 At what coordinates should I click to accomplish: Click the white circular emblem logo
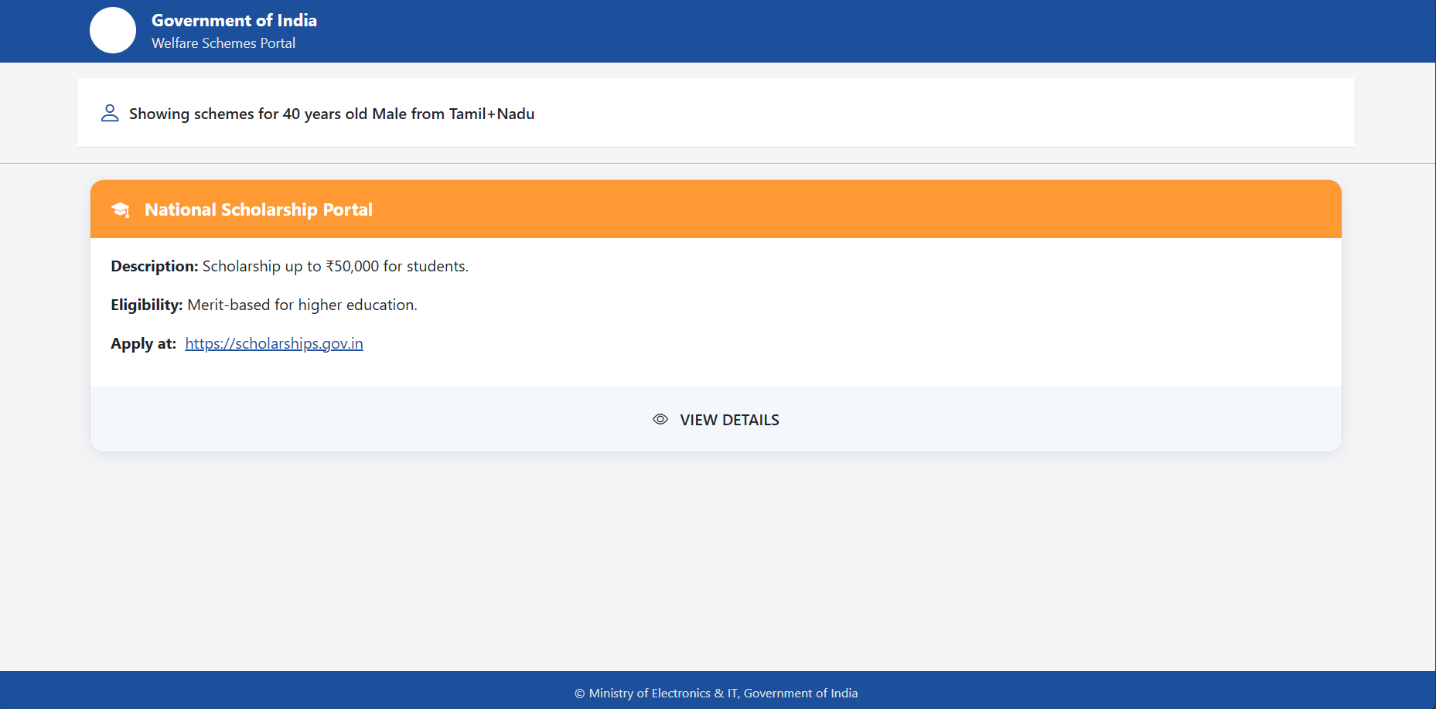click(x=113, y=30)
